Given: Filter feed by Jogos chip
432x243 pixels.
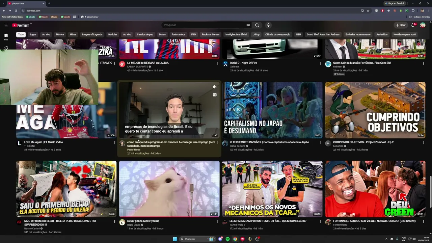Looking at the screenshot, I should [x=33, y=34].
